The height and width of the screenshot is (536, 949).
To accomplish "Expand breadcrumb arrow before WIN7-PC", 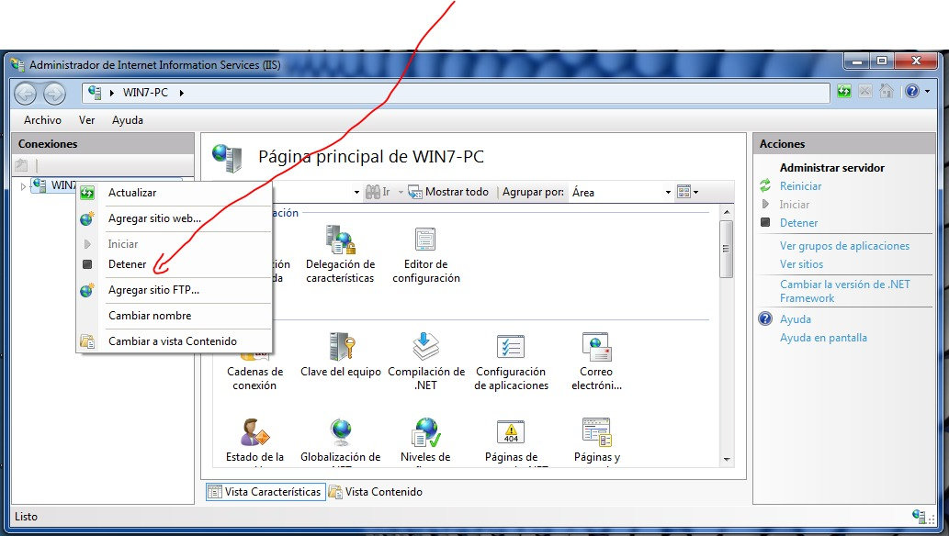I will [x=112, y=93].
